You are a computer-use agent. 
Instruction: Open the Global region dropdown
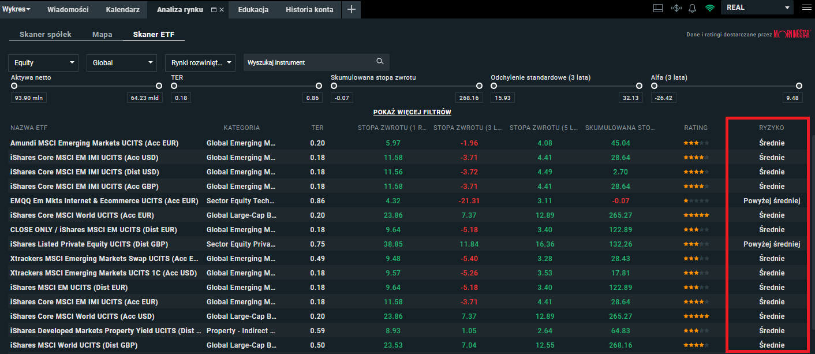121,62
